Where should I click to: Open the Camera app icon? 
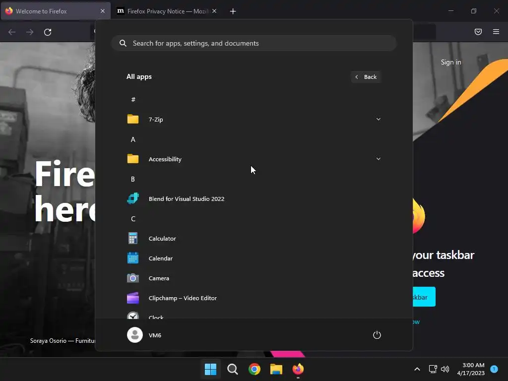[133, 278]
